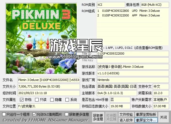This screenshot has width=171, height=124.
Task: Click 截屏至文件 button
Action: coord(146,120)
